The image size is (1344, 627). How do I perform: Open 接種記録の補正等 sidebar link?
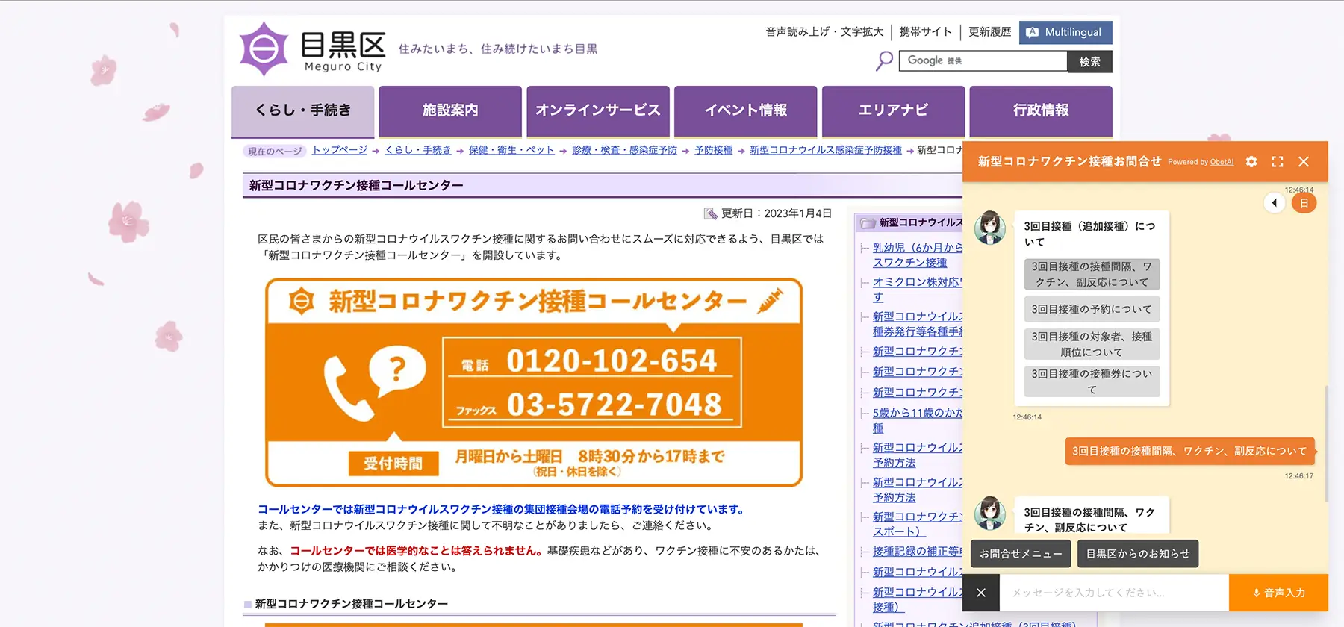(918, 552)
